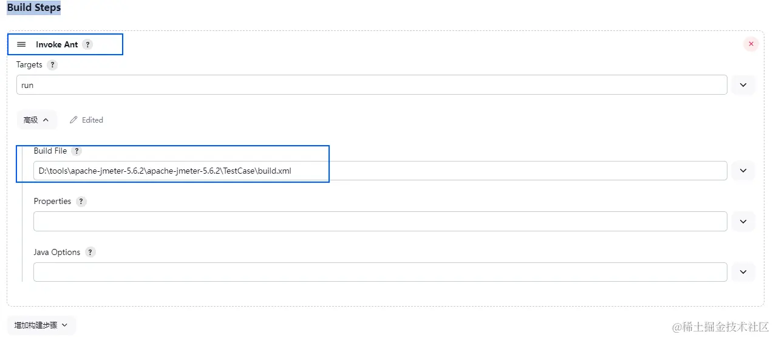Click into the Targets input field
The image size is (773, 337).
[x=371, y=85]
